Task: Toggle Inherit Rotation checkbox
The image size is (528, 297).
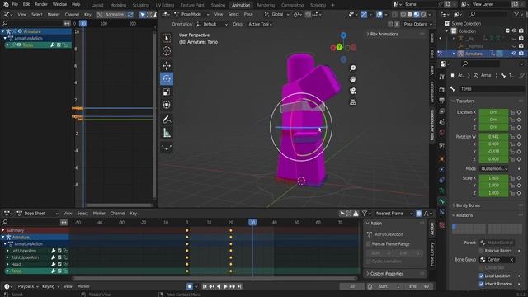Action: [481, 284]
